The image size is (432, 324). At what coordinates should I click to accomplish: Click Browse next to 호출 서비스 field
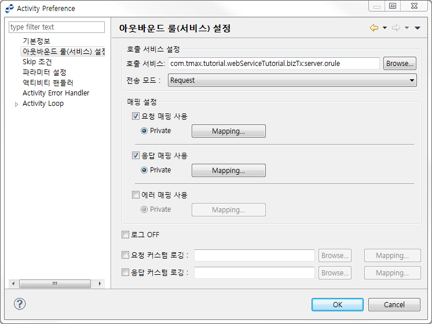point(400,64)
